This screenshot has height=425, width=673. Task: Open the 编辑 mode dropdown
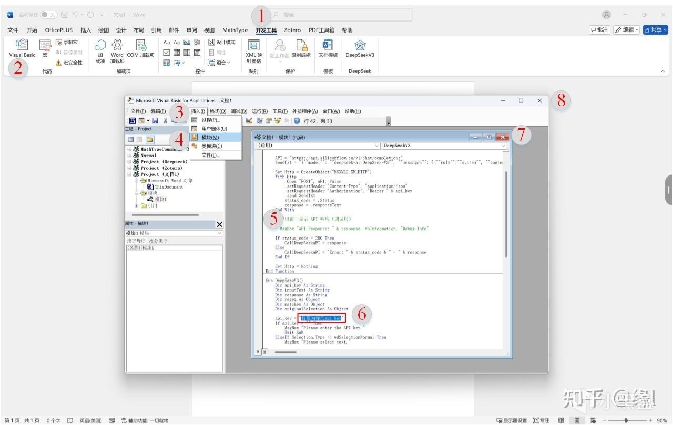pos(627,30)
